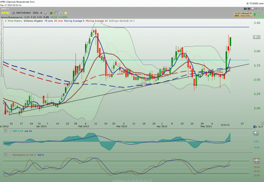The image size is (264, 182).
Task: Close the Stochastics indicator pane
Action: pos(6,155)
